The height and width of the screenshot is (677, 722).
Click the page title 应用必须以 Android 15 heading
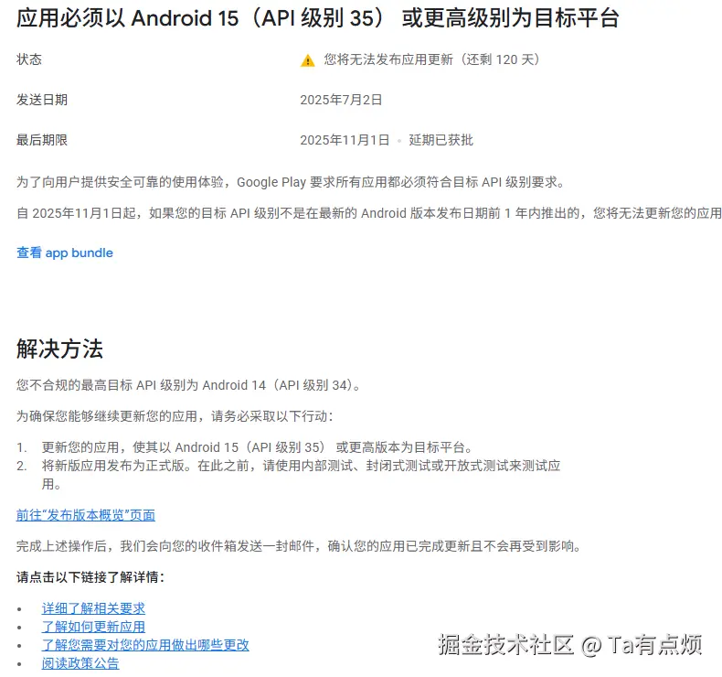318,18
